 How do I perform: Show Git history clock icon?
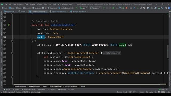coord(141,8)
